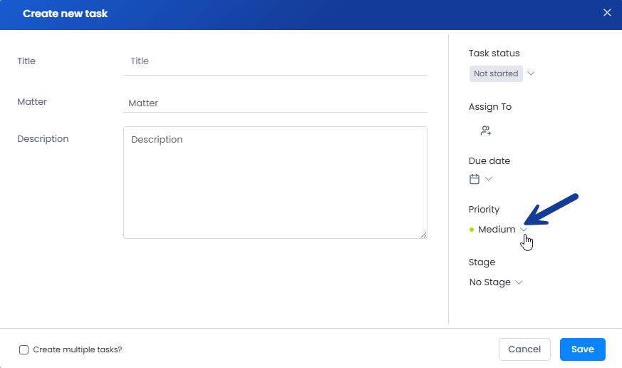Click the Create new task header title
This screenshot has height=368, width=622.
(65, 14)
